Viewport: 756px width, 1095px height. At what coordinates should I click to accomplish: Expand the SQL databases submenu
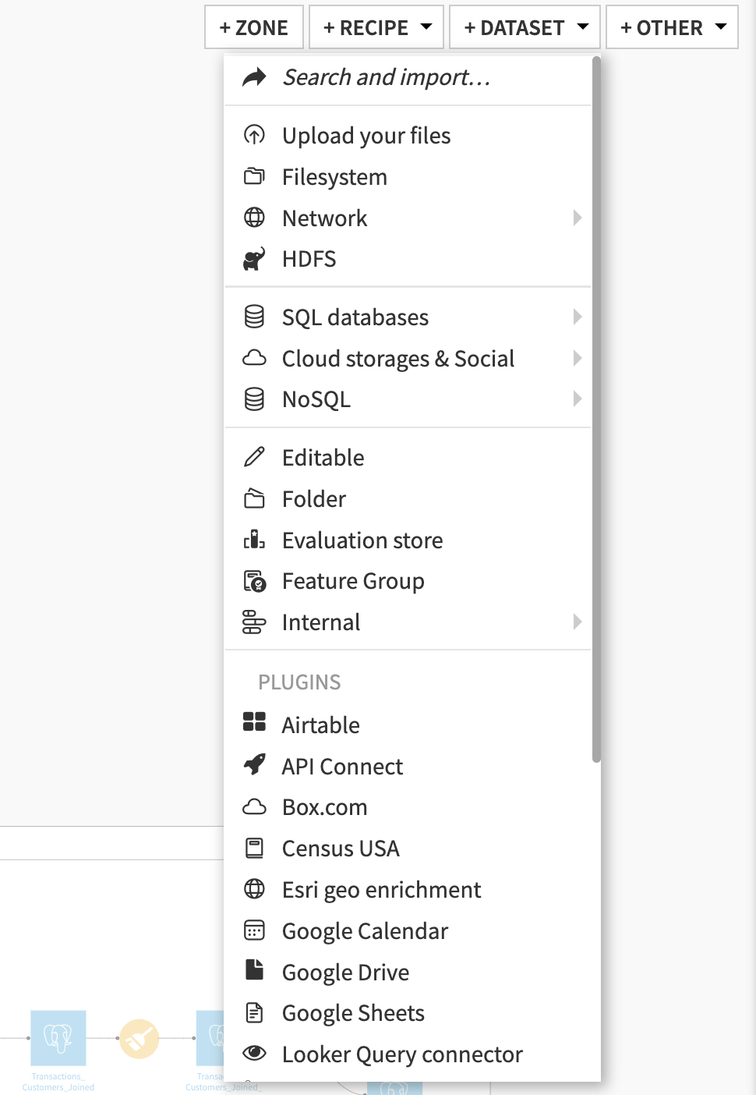(x=578, y=317)
